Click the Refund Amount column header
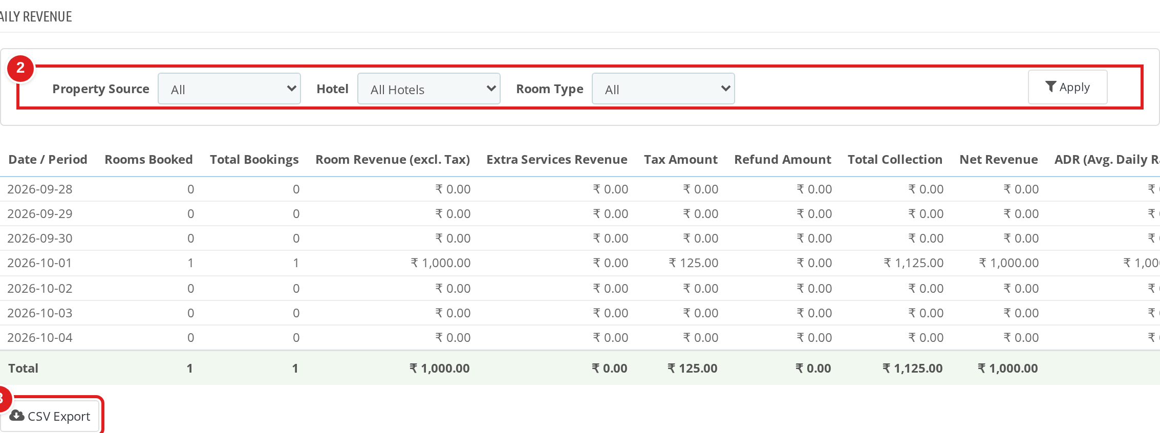Viewport: 1160px width, 433px height. pyautogui.click(x=782, y=160)
